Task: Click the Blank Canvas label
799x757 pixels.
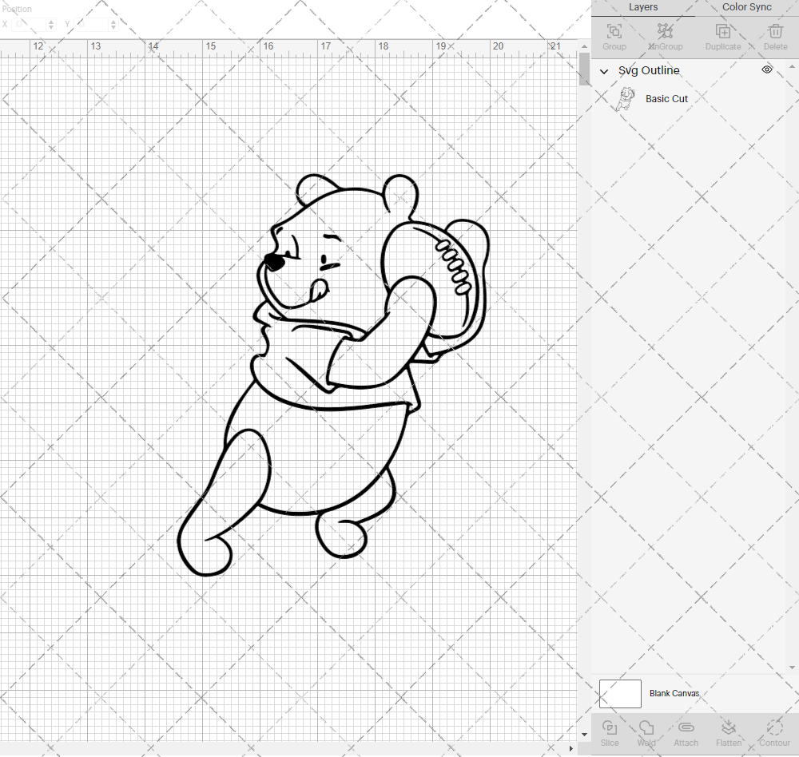Action: click(674, 693)
